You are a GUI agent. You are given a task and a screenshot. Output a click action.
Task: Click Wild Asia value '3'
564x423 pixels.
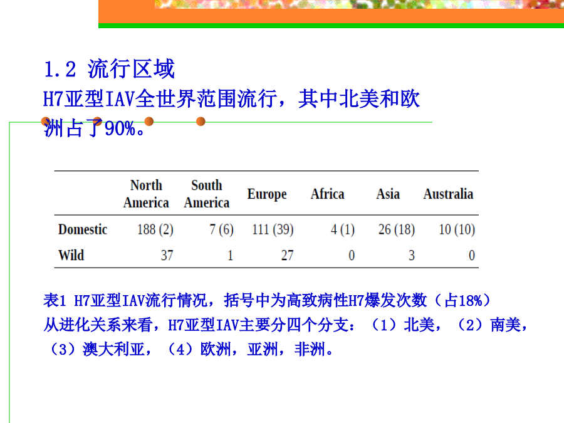pos(412,256)
